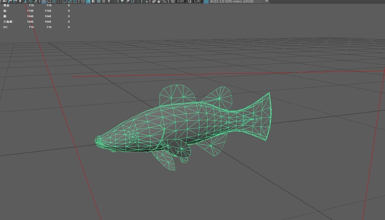Toggle the X-Ray display icon
The image size is (385, 220).
pyautogui.click(x=154, y=1)
